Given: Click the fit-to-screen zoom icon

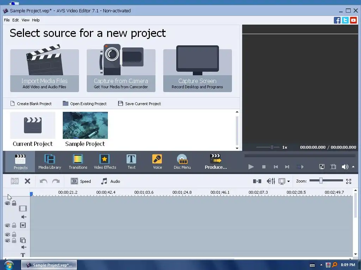Looking at the screenshot, I should (x=349, y=181).
